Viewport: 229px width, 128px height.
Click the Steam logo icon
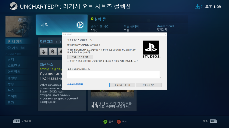pyautogui.click(x=14, y=6)
